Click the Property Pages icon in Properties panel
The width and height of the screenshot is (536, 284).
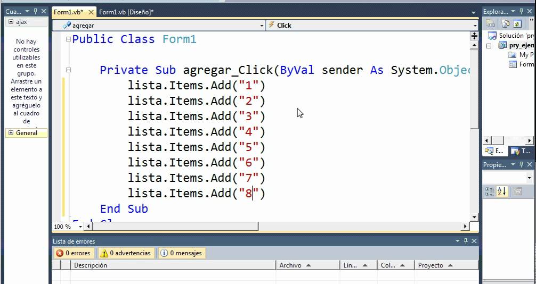tap(517, 191)
